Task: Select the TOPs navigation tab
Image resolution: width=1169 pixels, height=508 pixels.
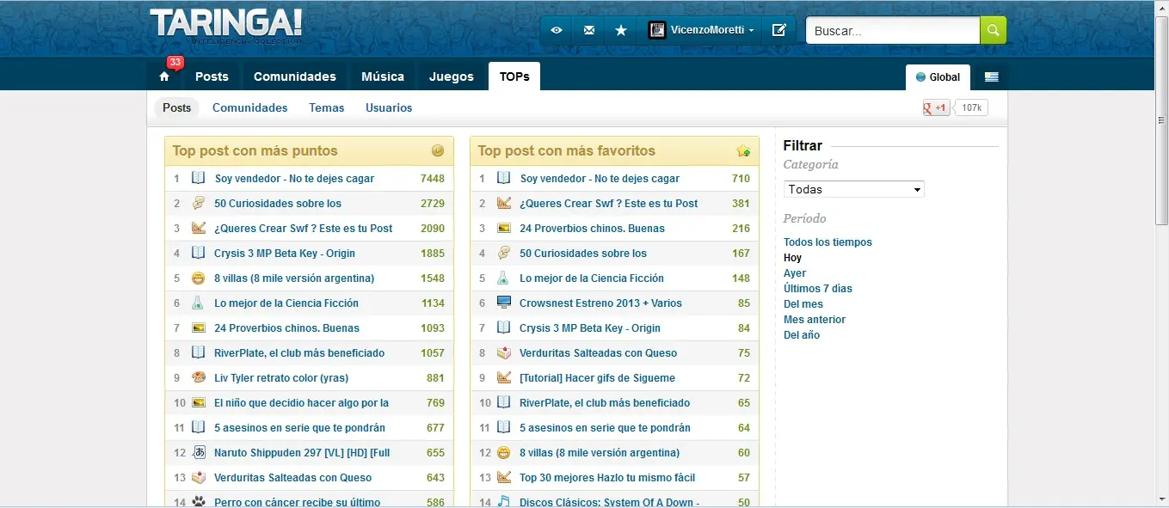Action: click(x=514, y=77)
